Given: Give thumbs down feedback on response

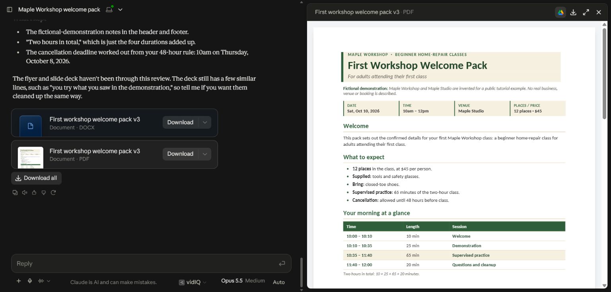Looking at the screenshot, I should [44, 192].
